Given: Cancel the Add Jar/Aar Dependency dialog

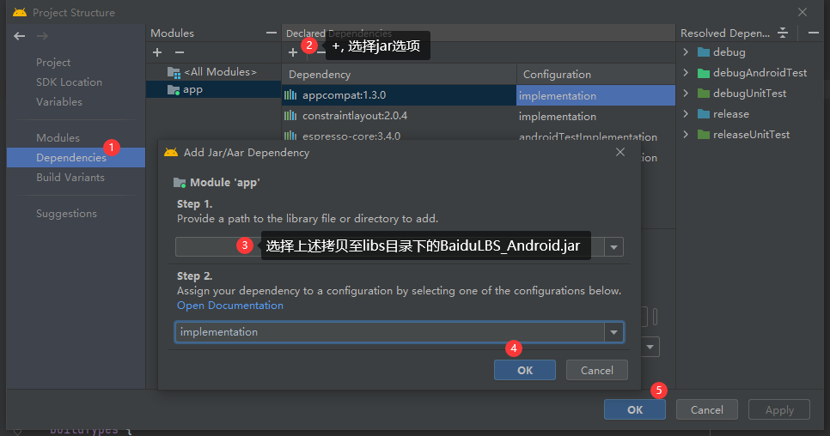Looking at the screenshot, I should [596, 370].
